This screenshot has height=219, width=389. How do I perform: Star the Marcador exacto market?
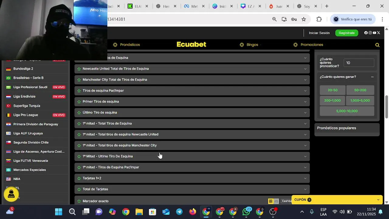tap(79, 201)
